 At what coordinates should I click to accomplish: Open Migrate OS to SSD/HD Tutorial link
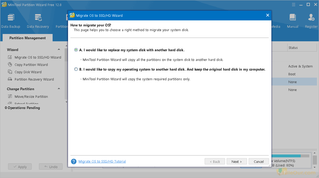click(102, 162)
